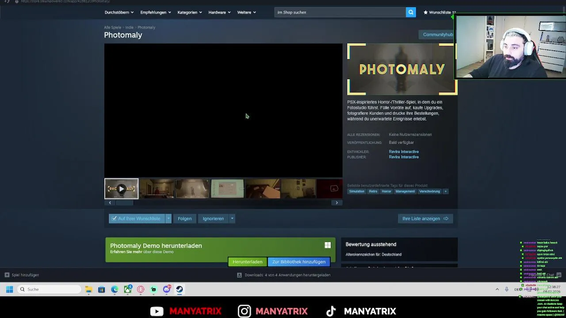Open Revira Interactive in the Entwickler row

pos(404,151)
